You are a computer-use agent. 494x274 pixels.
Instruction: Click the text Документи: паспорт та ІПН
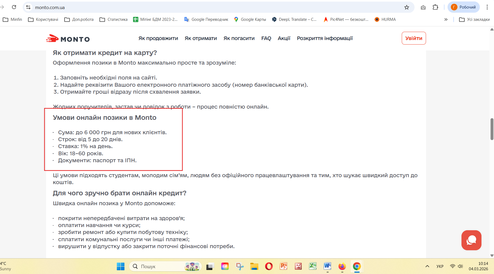pyautogui.click(x=97, y=161)
